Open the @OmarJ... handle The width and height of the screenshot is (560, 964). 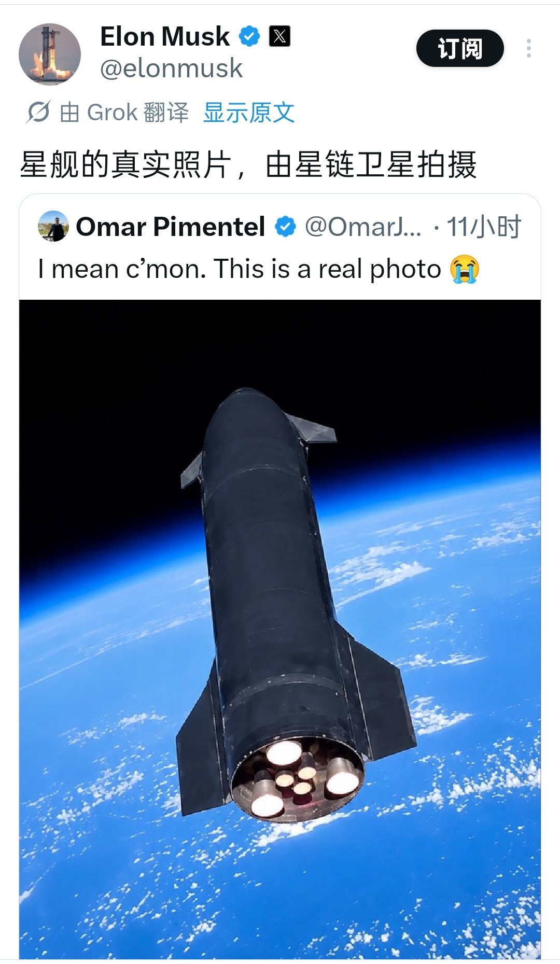click(363, 227)
